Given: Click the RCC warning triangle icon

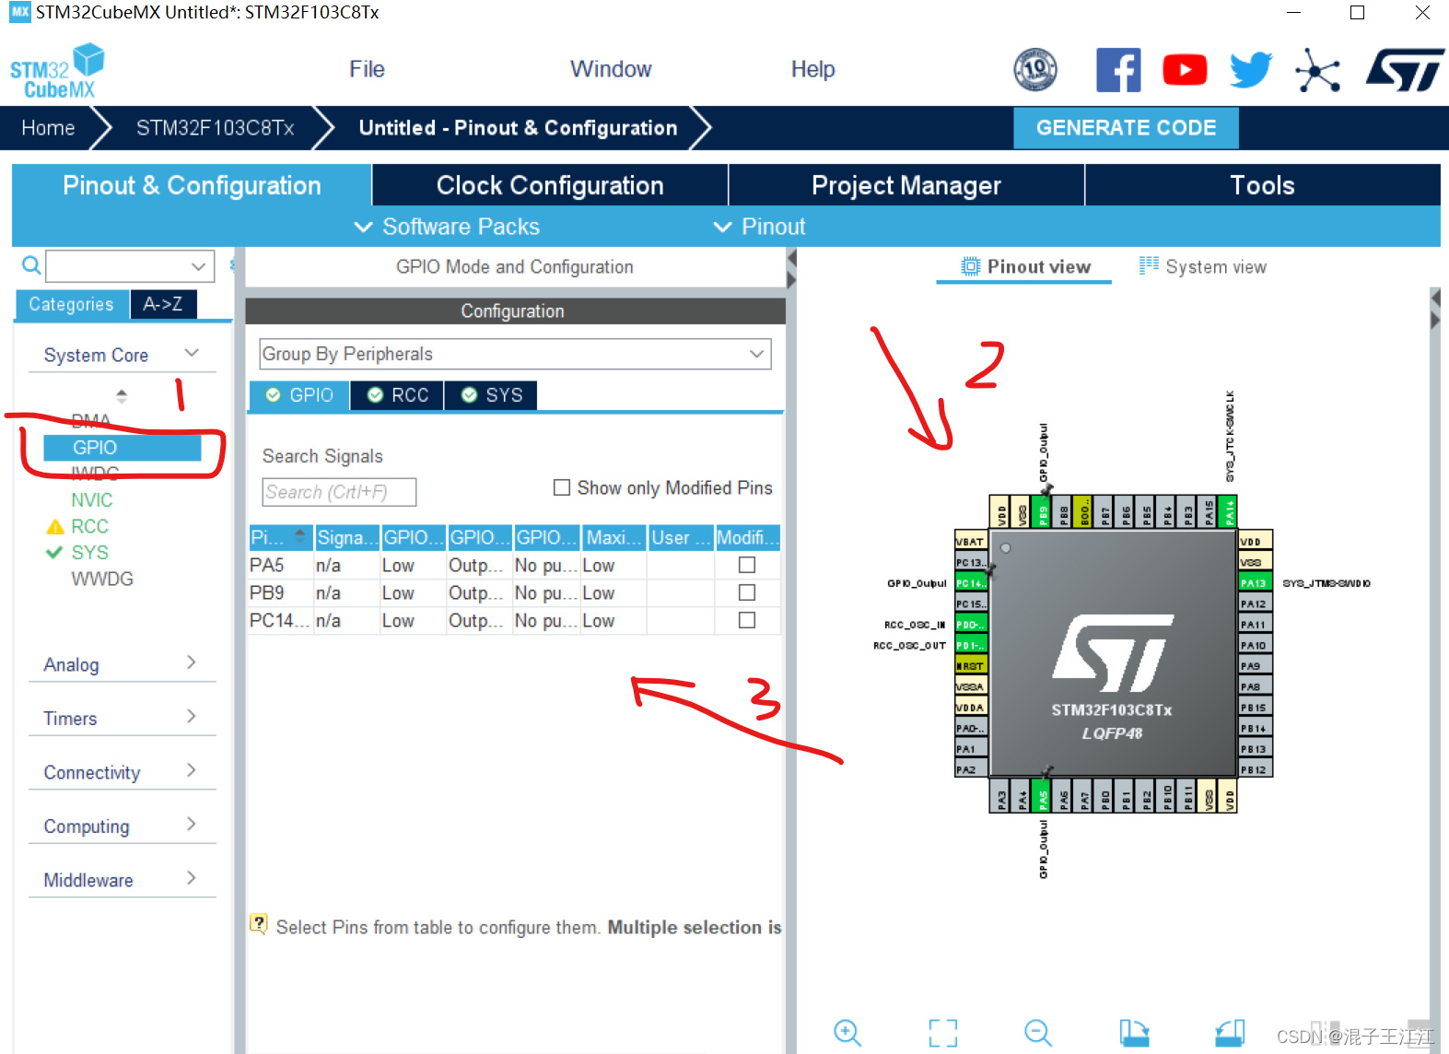Looking at the screenshot, I should (55, 527).
